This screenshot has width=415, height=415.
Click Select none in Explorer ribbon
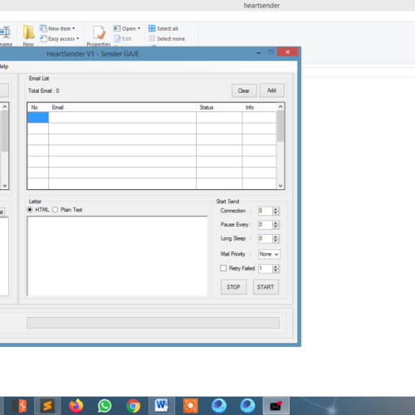click(167, 39)
